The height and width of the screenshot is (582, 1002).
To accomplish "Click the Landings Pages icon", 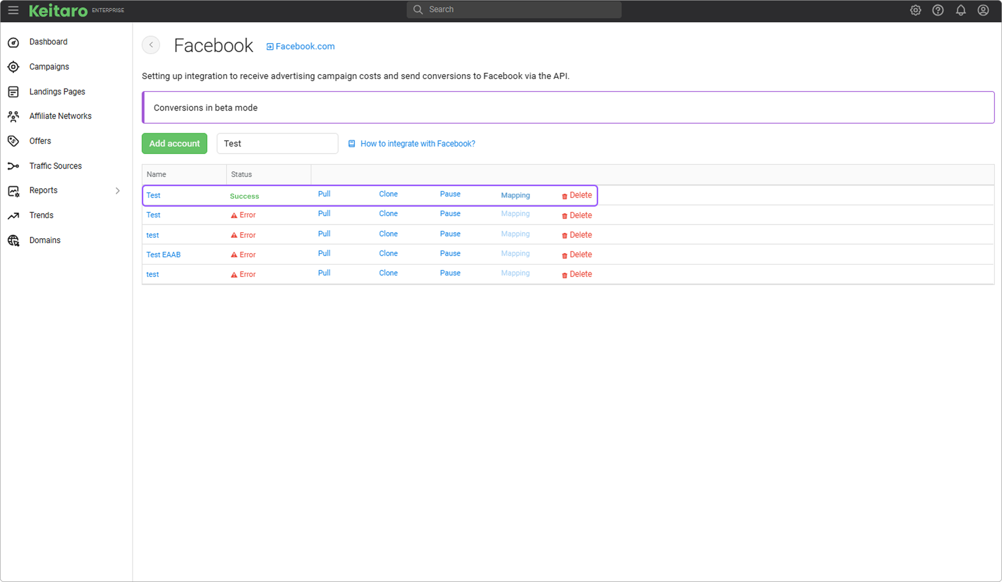I will click(14, 92).
